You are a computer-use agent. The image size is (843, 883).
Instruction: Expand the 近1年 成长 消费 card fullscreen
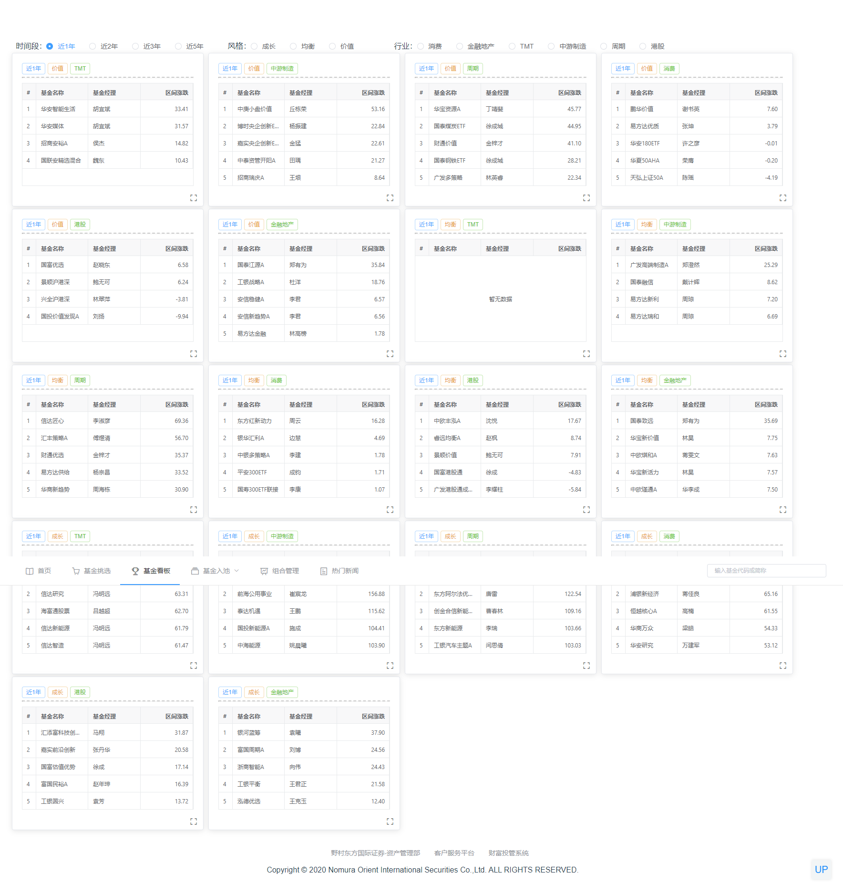click(x=783, y=666)
